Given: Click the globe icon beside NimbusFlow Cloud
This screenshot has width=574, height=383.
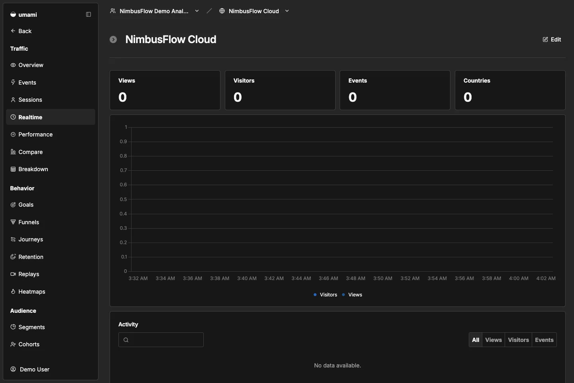Looking at the screenshot, I should 222,11.
